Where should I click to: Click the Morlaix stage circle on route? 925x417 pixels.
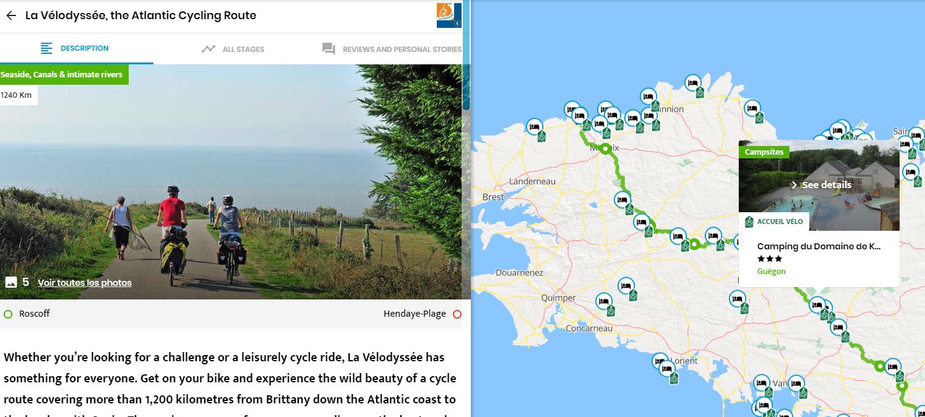(x=605, y=148)
